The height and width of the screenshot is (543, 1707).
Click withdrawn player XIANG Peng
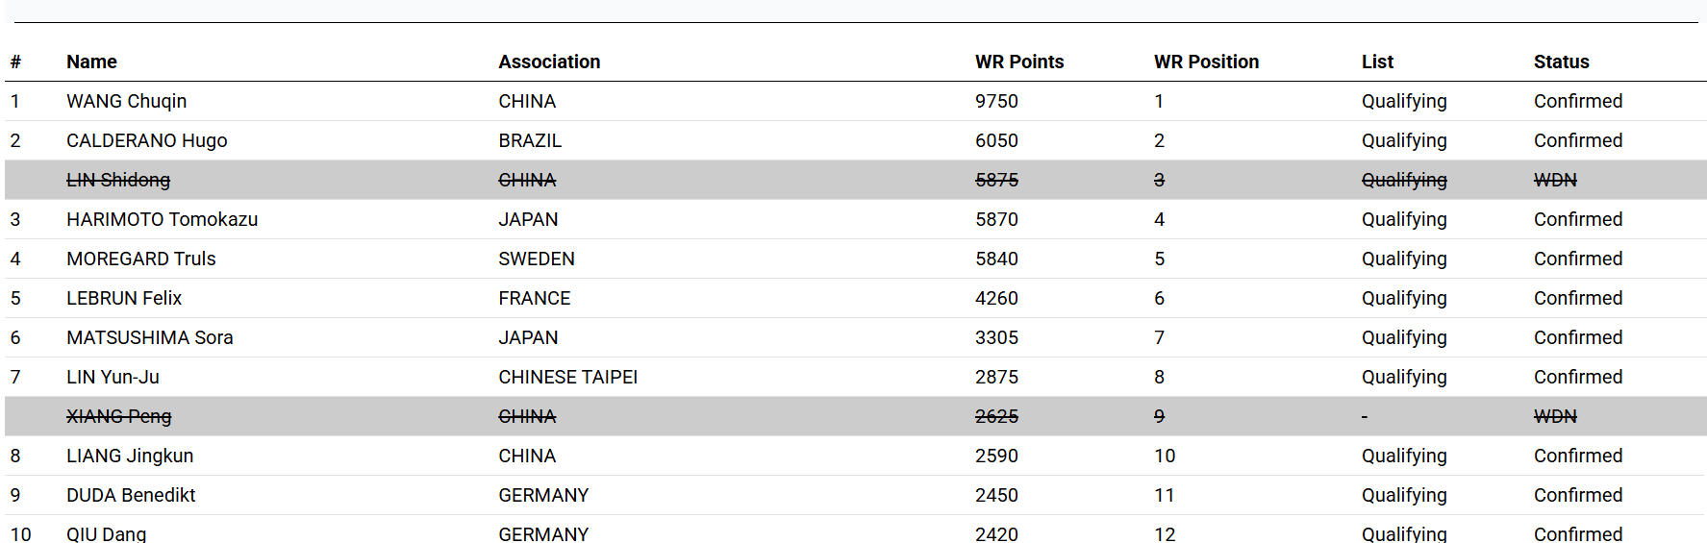click(x=118, y=416)
